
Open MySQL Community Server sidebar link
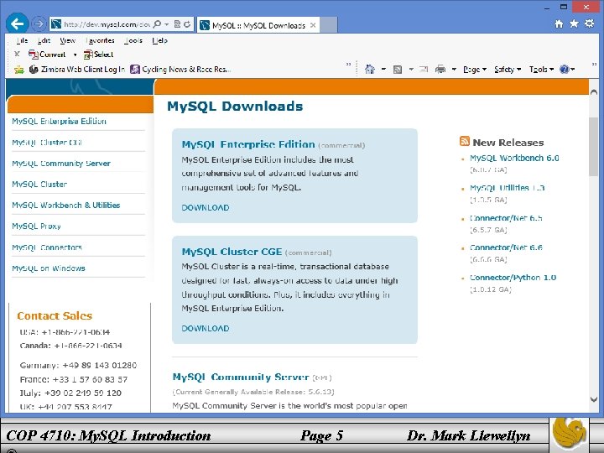click(61, 164)
